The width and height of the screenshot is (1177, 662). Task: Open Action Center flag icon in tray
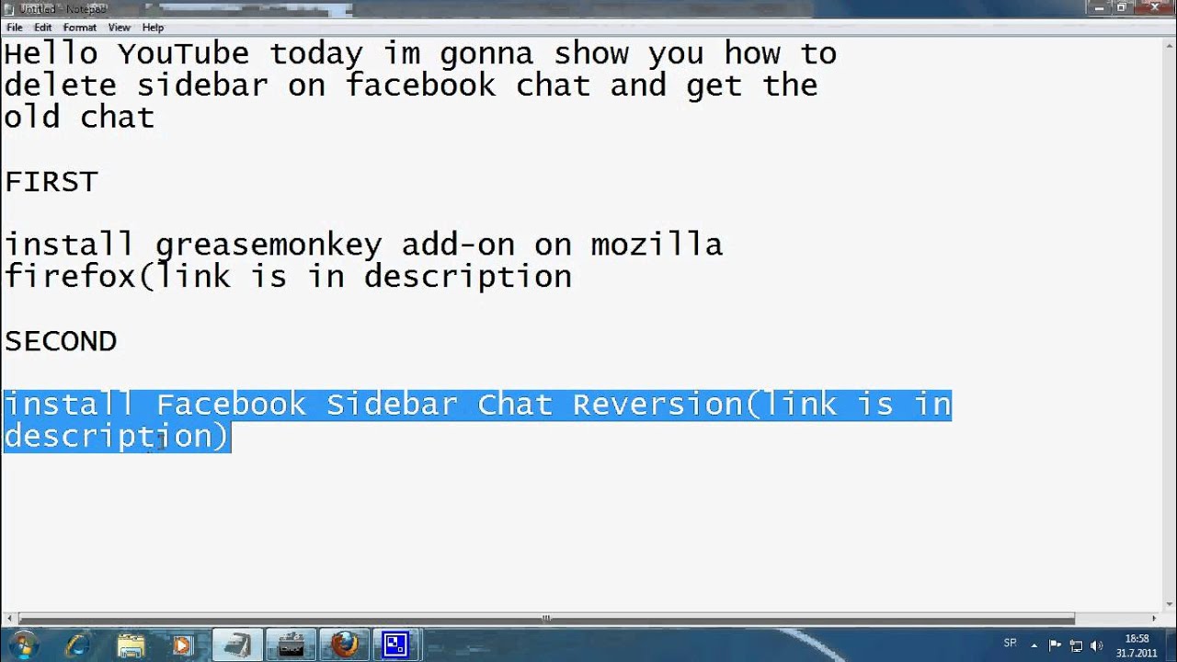click(1055, 645)
